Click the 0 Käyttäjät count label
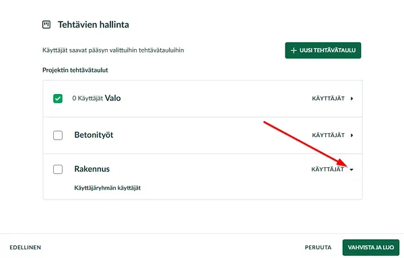The height and width of the screenshot is (258, 404). coord(88,98)
